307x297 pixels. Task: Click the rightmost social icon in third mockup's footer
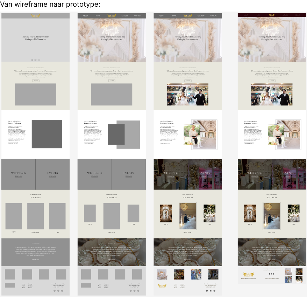point(214,291)
